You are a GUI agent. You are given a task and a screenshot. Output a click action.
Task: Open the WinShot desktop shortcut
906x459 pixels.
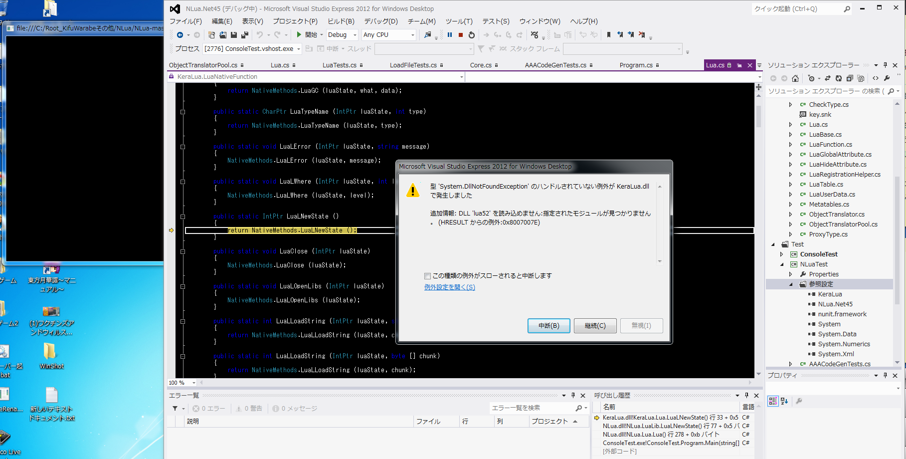click(51, 356)
